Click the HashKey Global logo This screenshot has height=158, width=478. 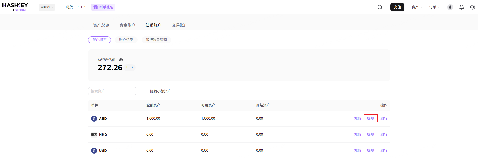coord(15,7)
